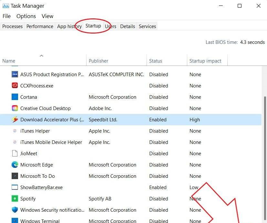This screenshot has width=267, height=223.
Task: Switch to the Services tab
Action: click(x=147, y=26)
